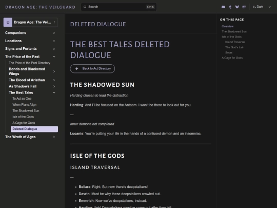Click the Harding line about the Antaam
Image resolution: width=277 pixels, height=208 pixels.
pos(131,105)
